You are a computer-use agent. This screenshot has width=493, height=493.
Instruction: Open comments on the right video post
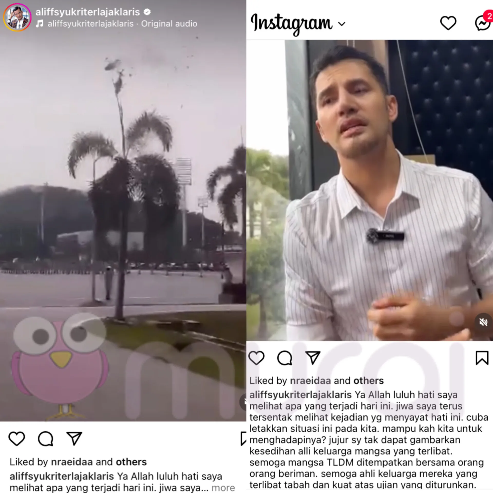tap(285, 358)
